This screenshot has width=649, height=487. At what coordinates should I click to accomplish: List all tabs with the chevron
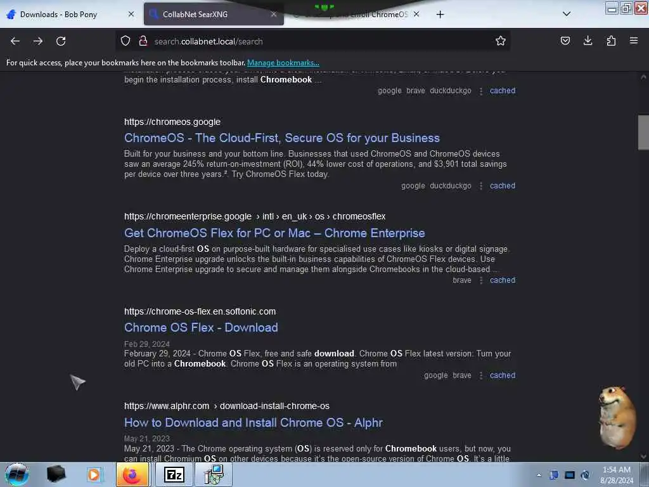click(x=567, y=14)
